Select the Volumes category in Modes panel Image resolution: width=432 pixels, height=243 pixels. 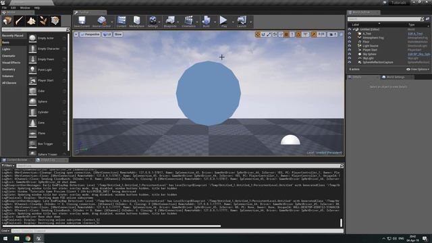[7, 76]
